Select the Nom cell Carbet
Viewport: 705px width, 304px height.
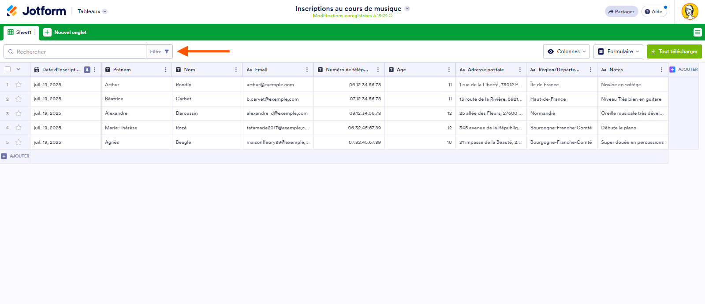coord(207,99)
